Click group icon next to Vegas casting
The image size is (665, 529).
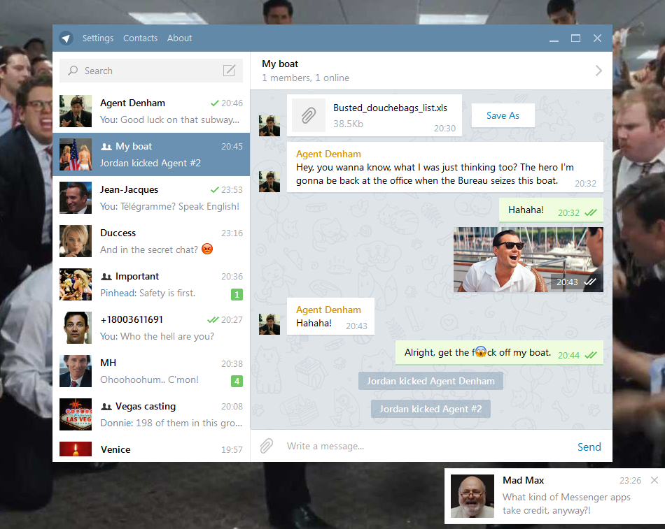coord(106,407)
